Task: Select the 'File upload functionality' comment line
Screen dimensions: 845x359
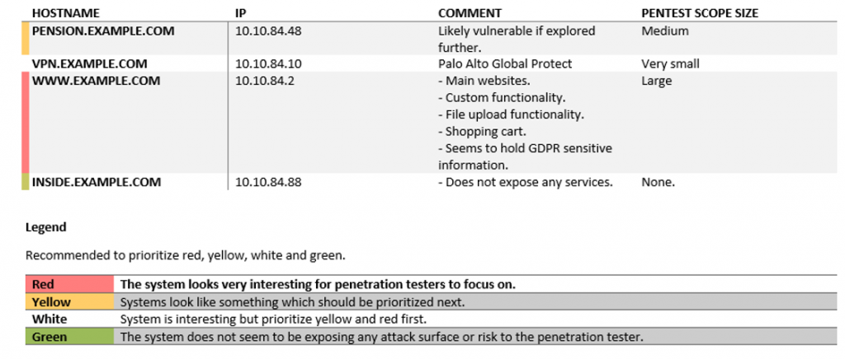Action: point(511,115)
